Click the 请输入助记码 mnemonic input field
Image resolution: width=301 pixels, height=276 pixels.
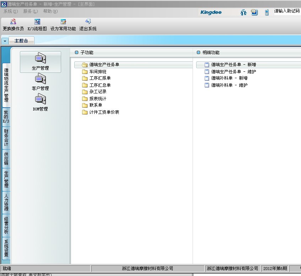coord(287,11)
